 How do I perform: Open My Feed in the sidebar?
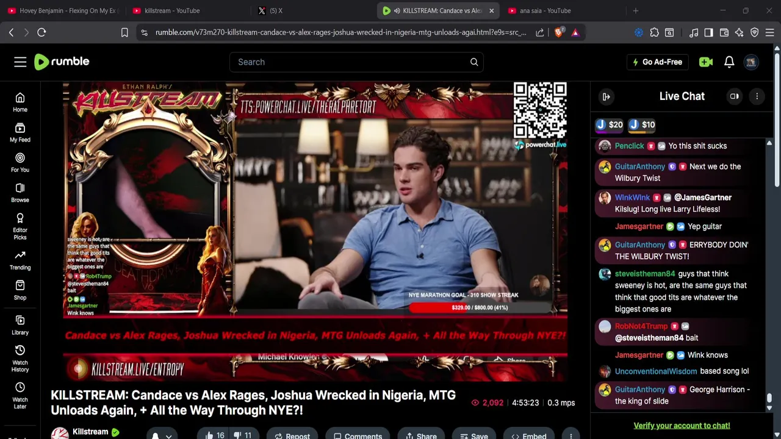(x=20, y=132)
